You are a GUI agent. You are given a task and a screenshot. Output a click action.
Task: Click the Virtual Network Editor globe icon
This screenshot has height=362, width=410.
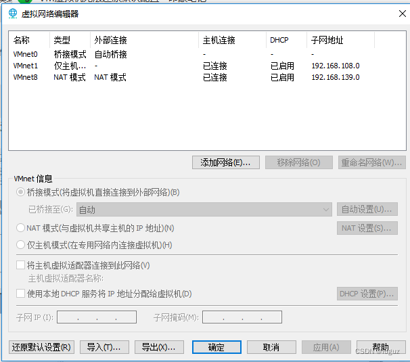(x=13, y=14)
